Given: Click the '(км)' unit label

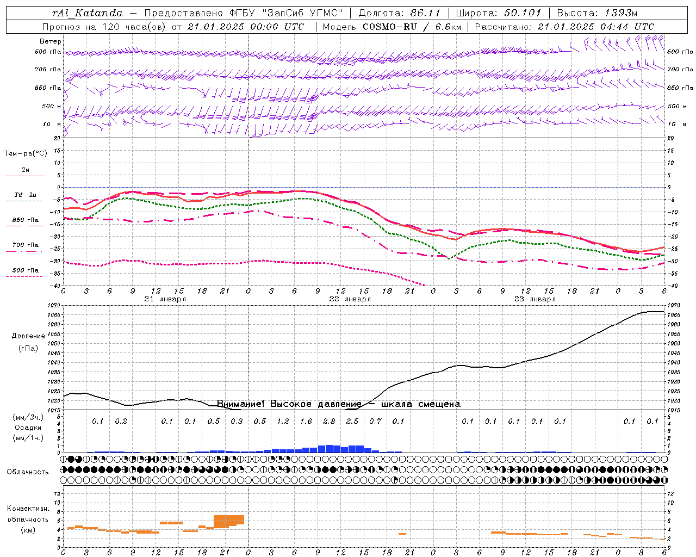Looking at the screenshot, I should point(28,530).
